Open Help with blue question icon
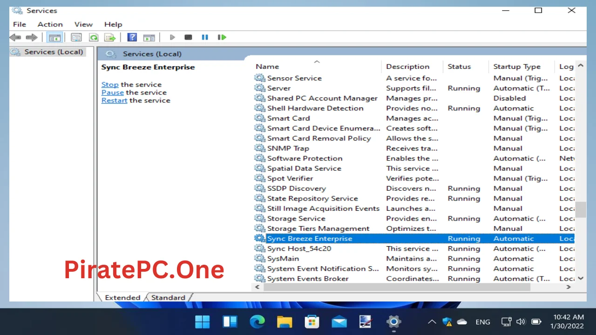 coord(132,37)
